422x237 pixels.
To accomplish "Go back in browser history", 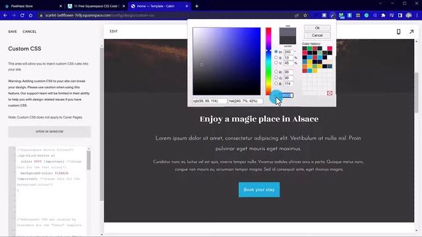I will (x=5, y=15).
